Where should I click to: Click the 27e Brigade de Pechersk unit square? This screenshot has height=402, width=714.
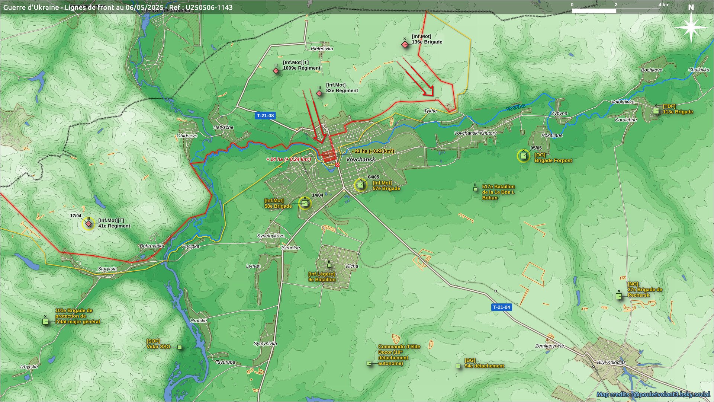(x=619, y=296)
